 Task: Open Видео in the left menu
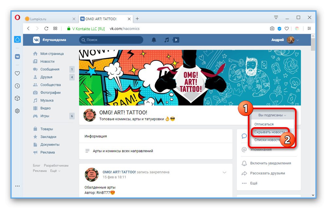pyautogui.click(x=45, y=108)
